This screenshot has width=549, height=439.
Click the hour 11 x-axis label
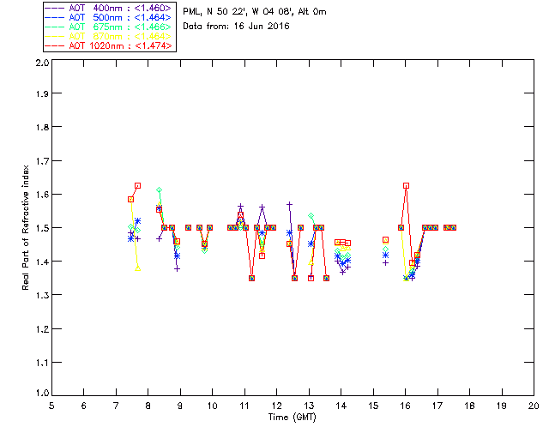(x=244, y=406)
